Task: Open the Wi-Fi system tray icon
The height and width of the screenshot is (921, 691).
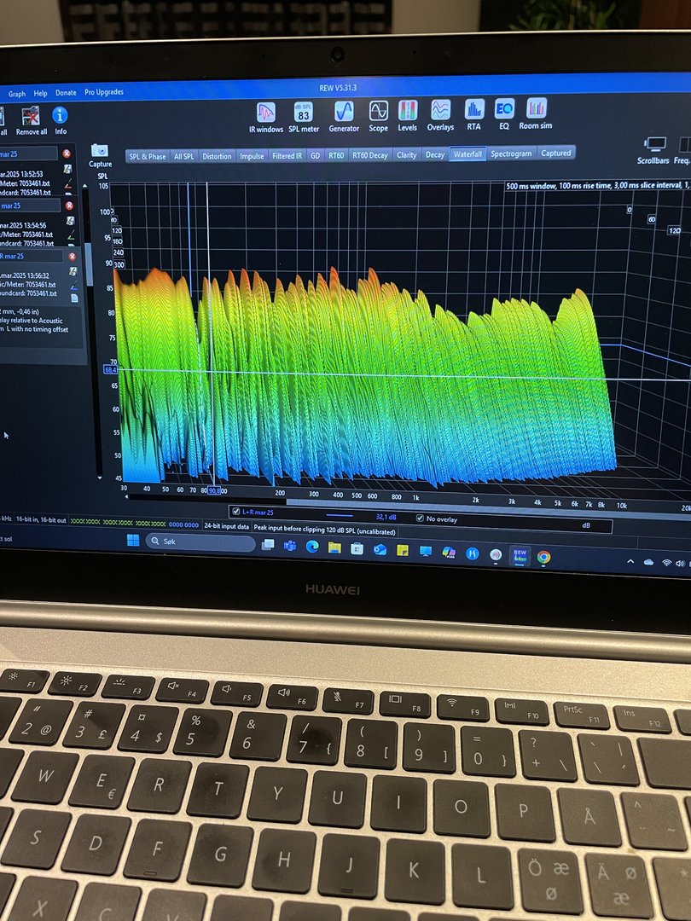Action: tap(666, 563)
